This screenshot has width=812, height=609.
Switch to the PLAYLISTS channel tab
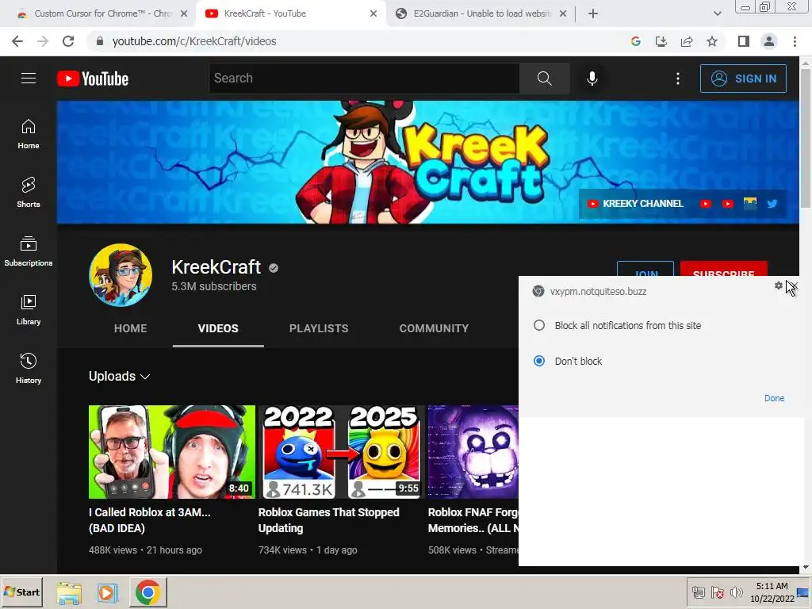pyautogui.click(x=319, y=328)
